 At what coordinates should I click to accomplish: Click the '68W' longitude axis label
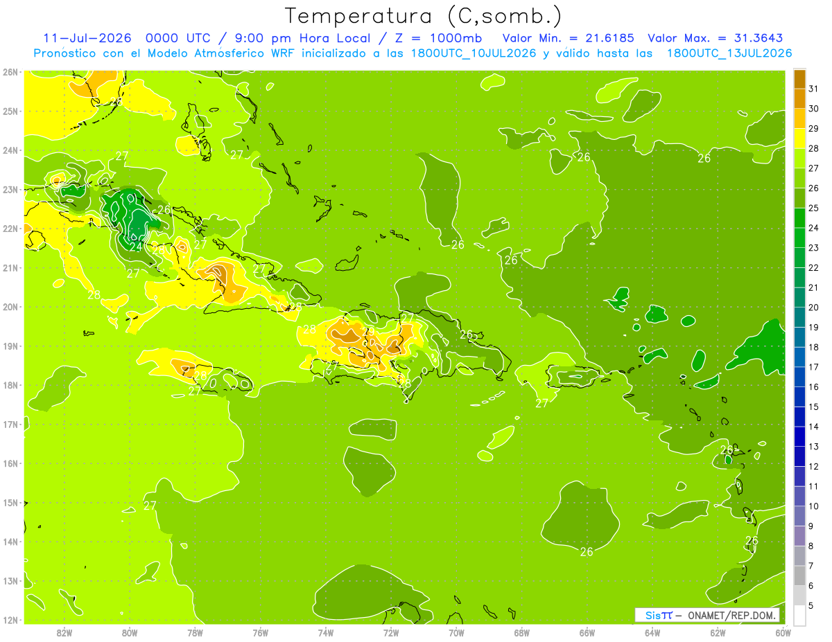(522, 632)
